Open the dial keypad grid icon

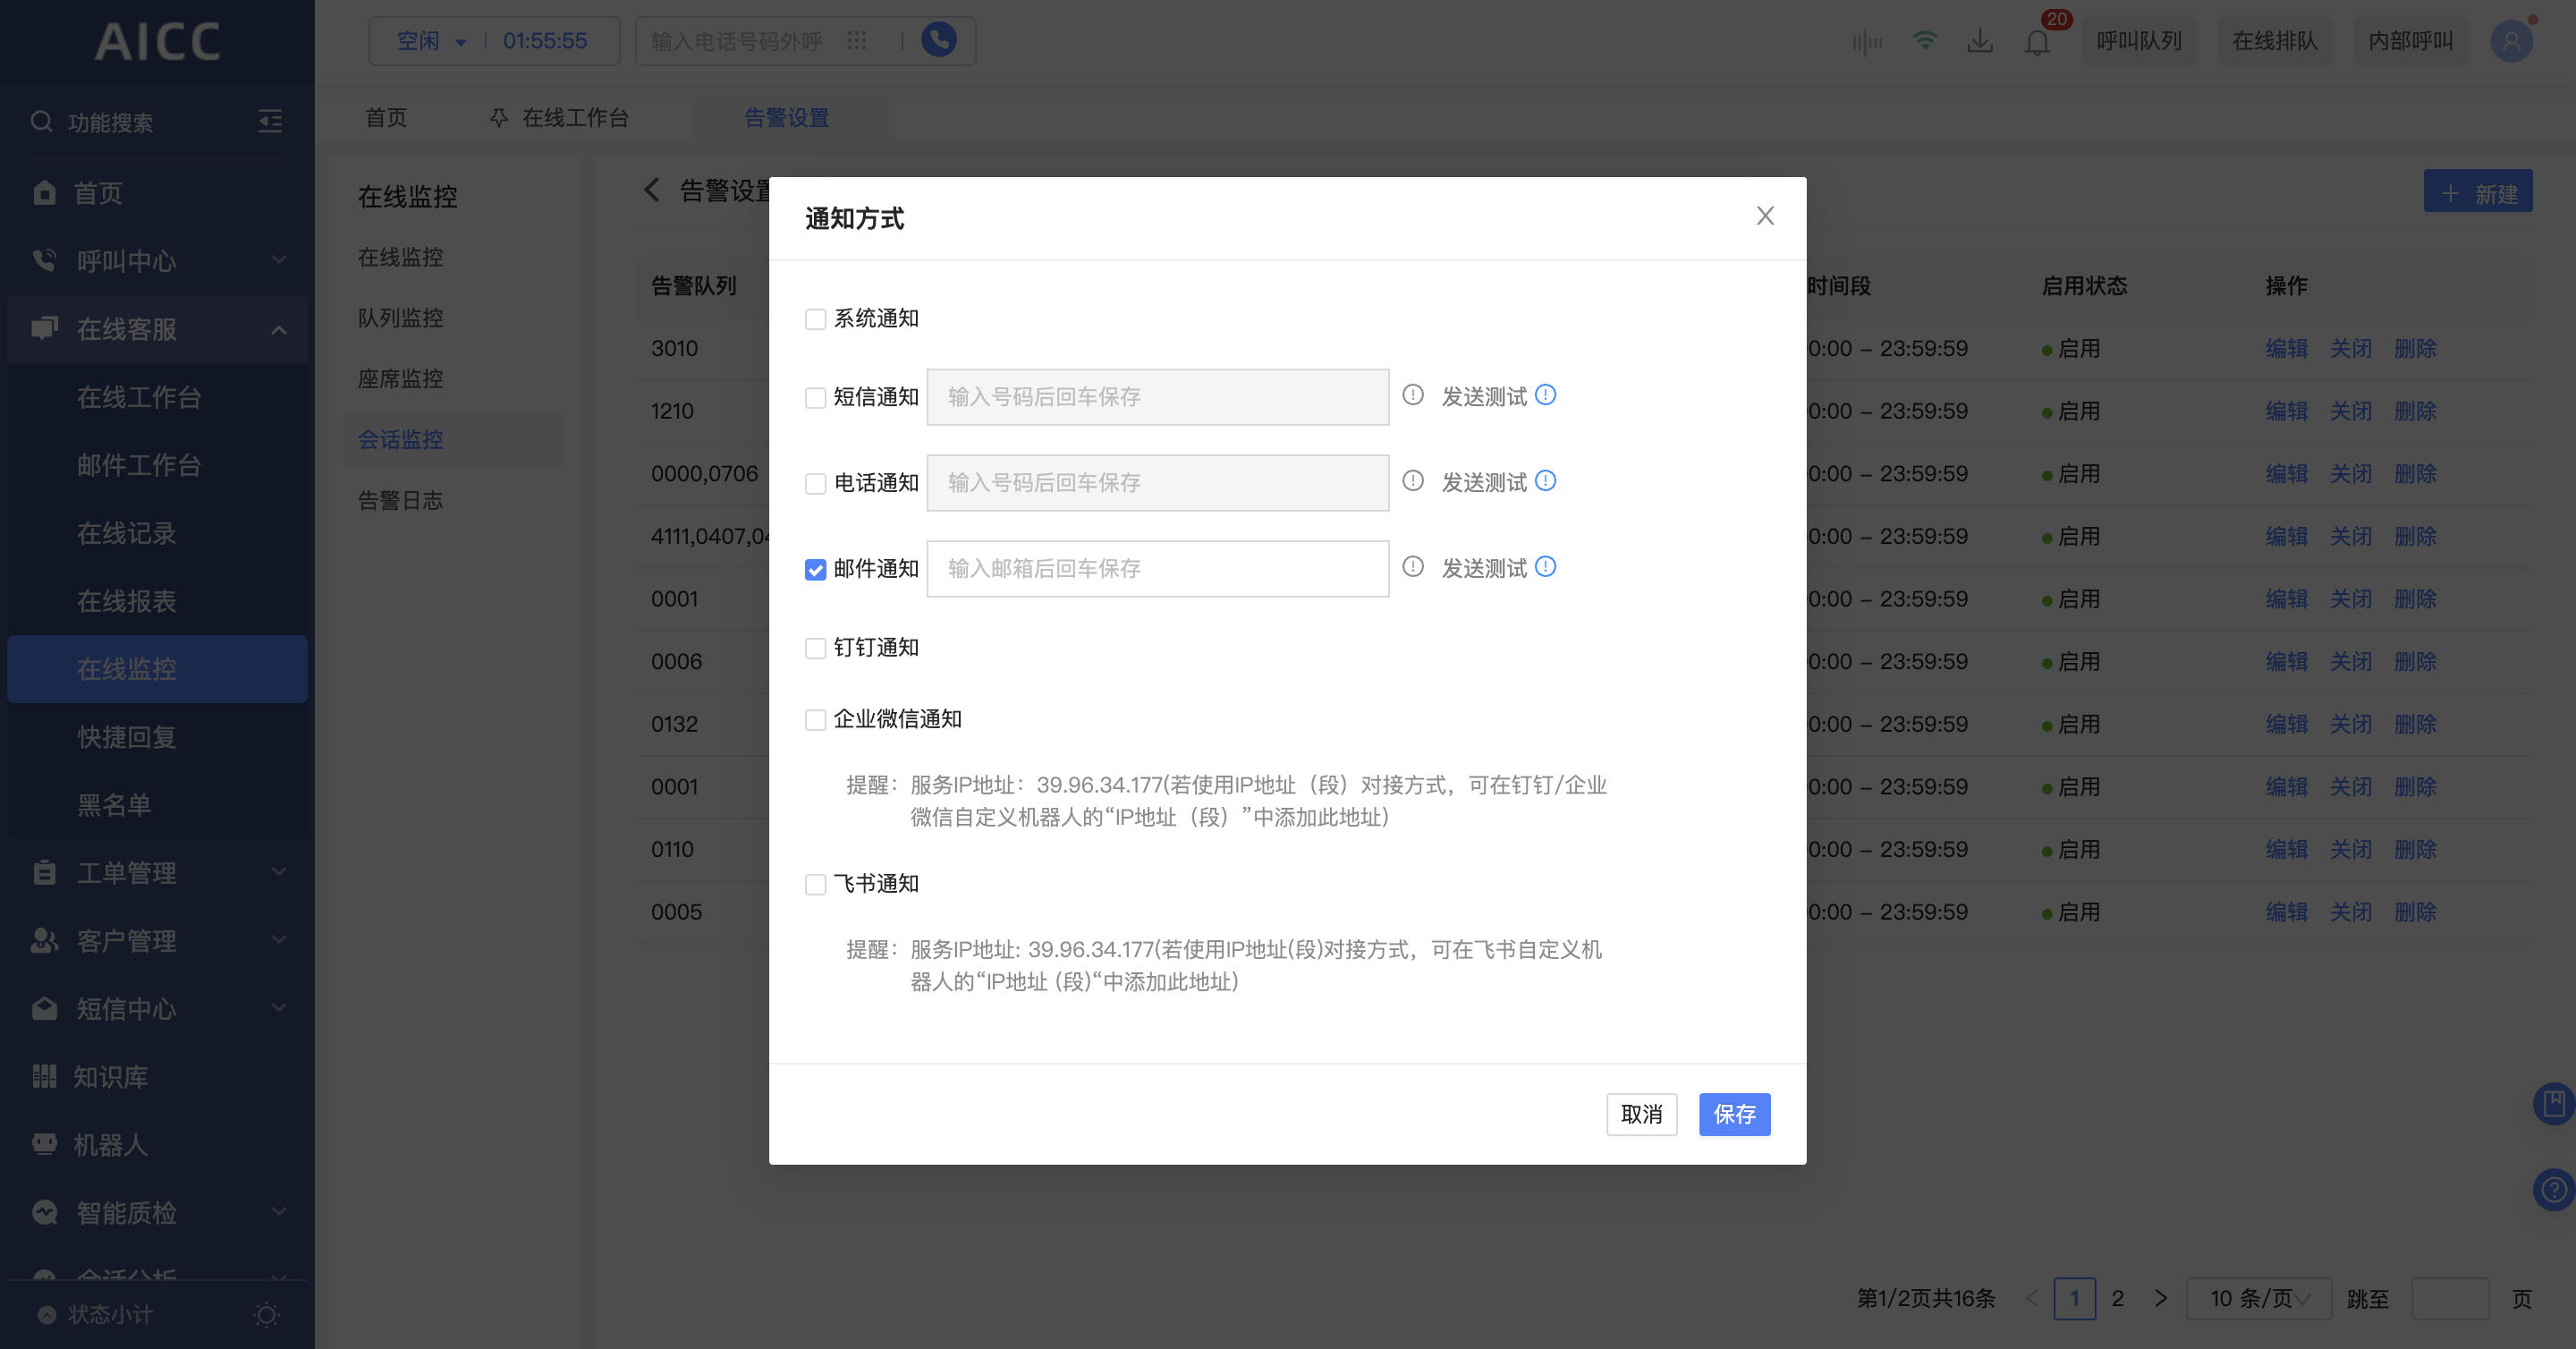click(x=856, y=41)
